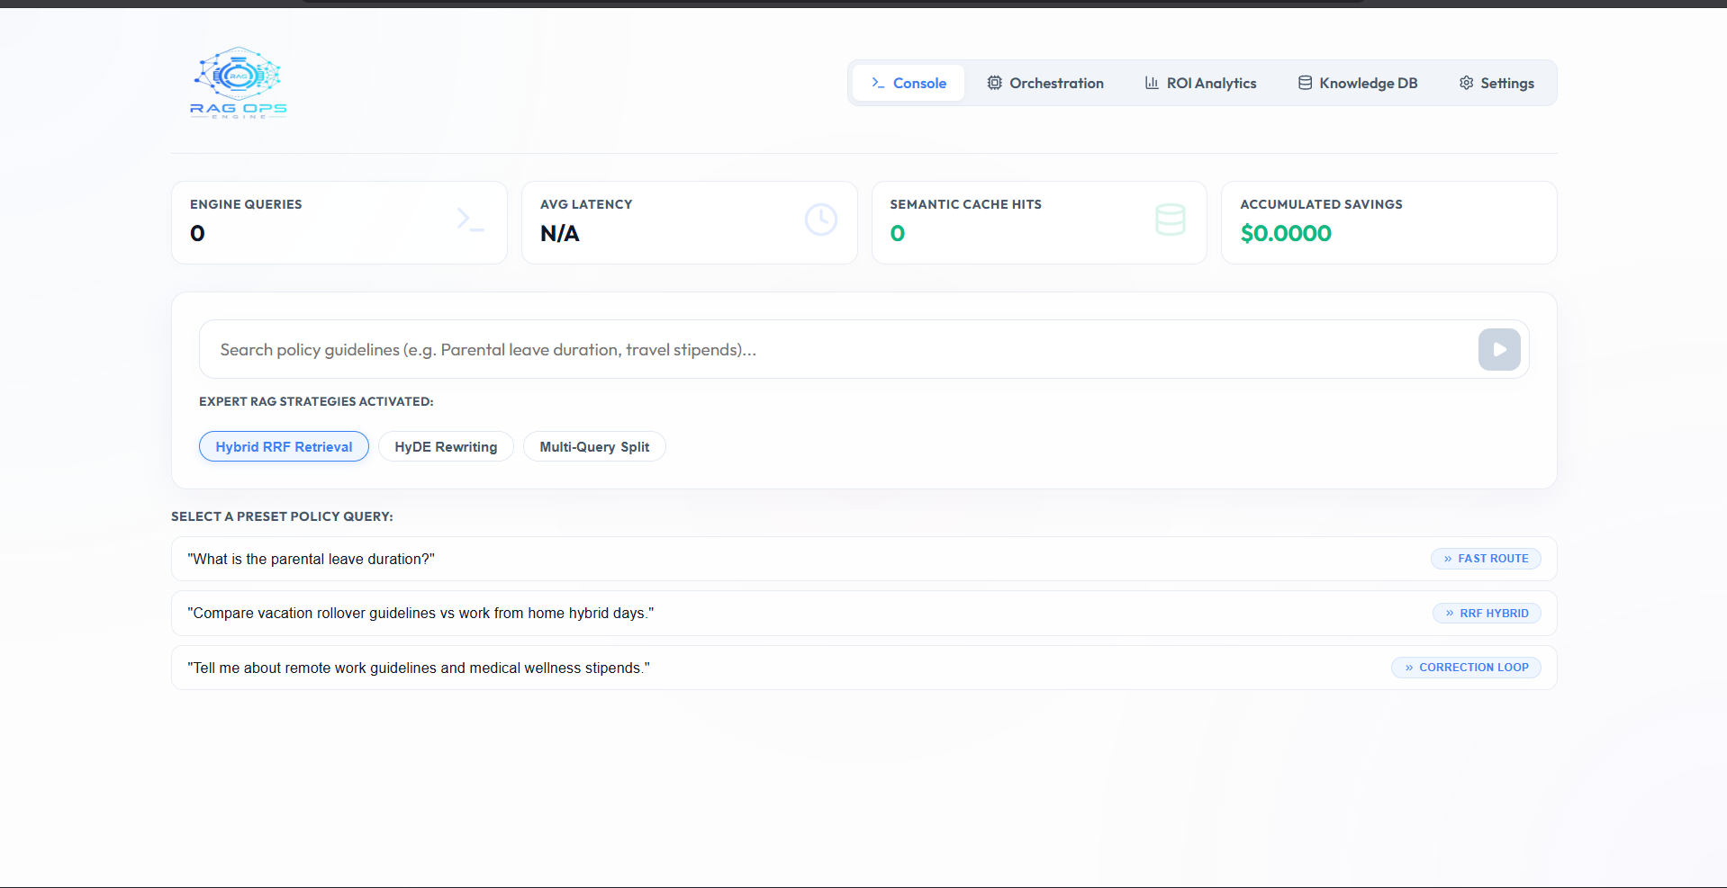Open the ROI Analytics tab
The image size is (1727, 888).
1200,83
